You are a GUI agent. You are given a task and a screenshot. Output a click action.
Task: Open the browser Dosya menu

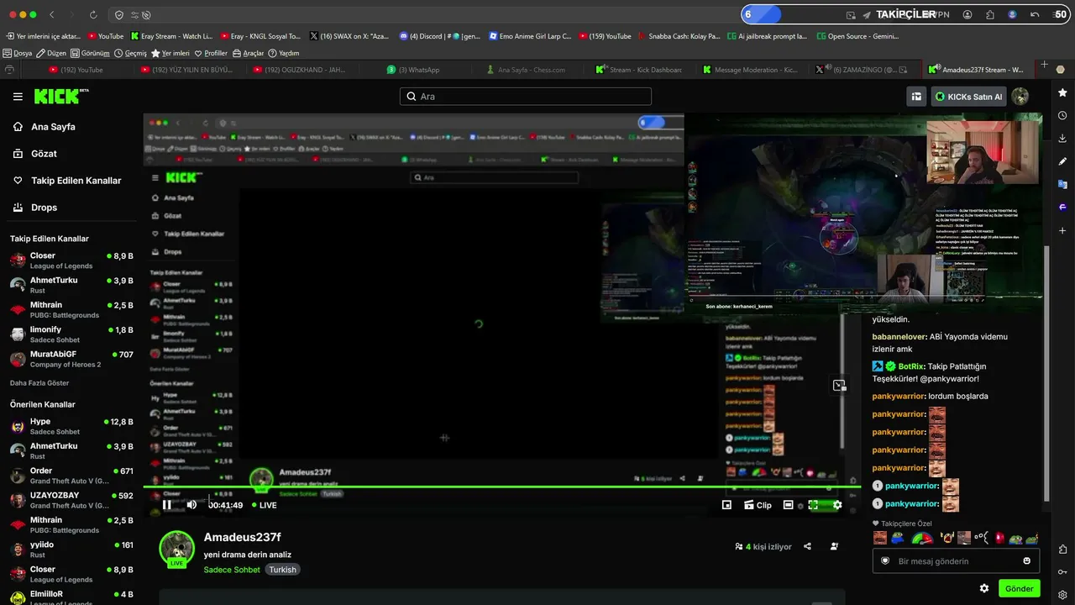click(18, 53)
